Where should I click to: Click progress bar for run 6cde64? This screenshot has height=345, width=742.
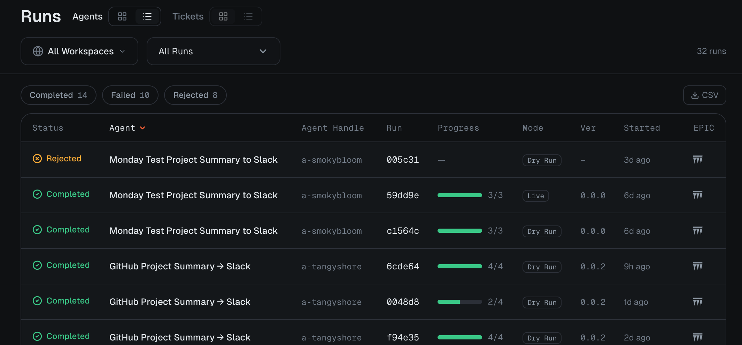[x=460, y=266]
